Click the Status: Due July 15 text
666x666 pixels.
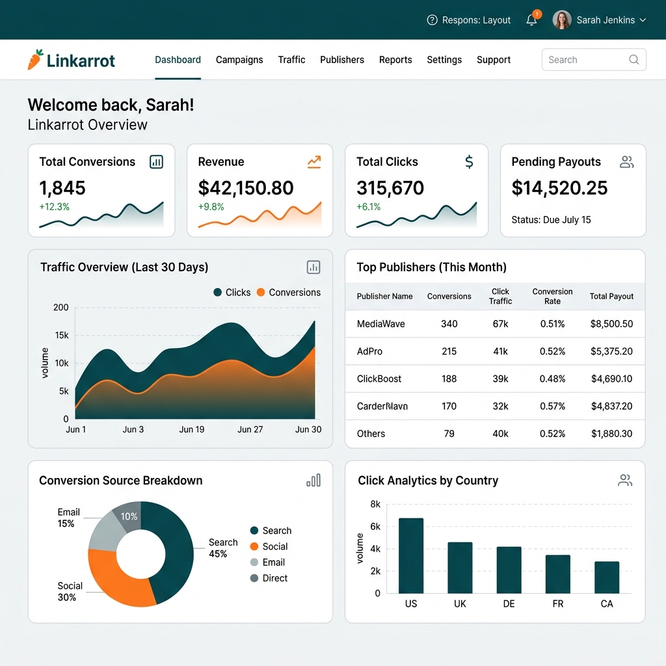click(551, 220)
